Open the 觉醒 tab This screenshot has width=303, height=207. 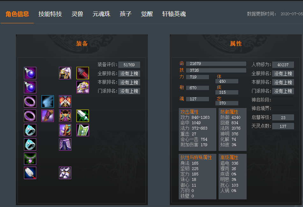pyautogui.click(x=147, y=14)
